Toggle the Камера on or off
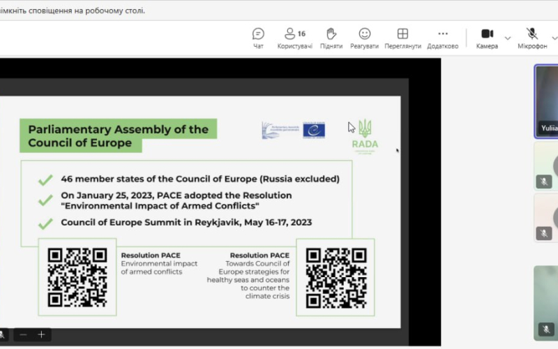Image resolution: width=558 pixels, height=349 pixels. (x=487, y=38)
